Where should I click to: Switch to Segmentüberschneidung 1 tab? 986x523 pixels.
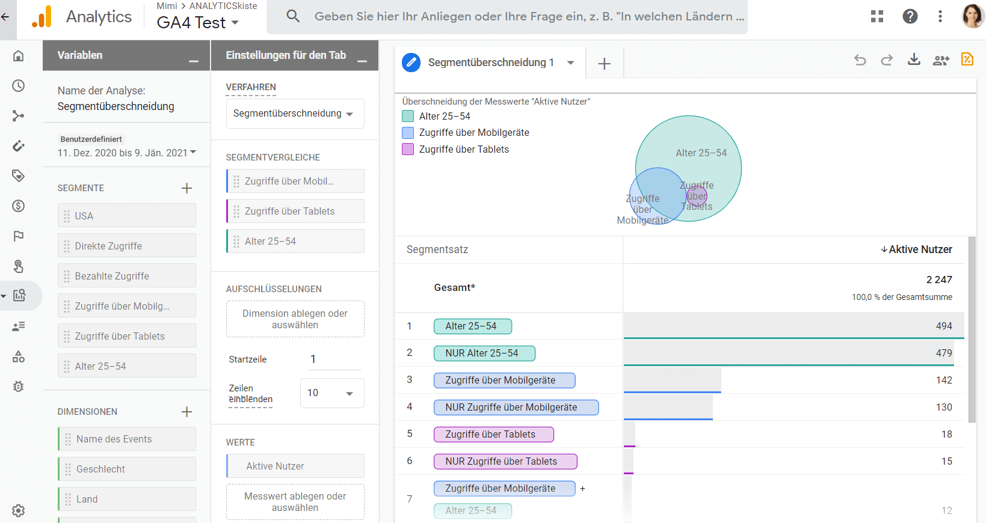(x=490, y=63)
